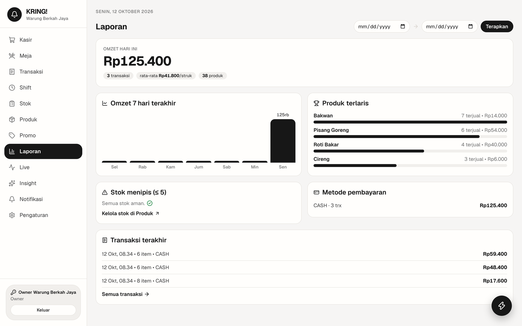Open calendar picker of start date field
522x326 pixels.
pyautogui.click(x=403, y=26)
